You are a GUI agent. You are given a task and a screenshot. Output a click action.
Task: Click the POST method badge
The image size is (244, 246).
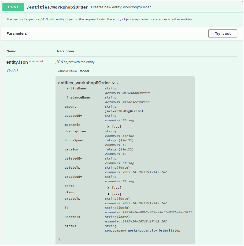(x=13, y=7)
